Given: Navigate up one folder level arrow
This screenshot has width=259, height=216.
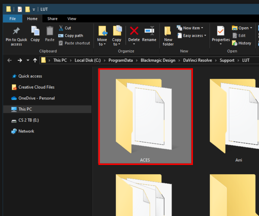Looking at the screenshot, I should tap(35, 60).
